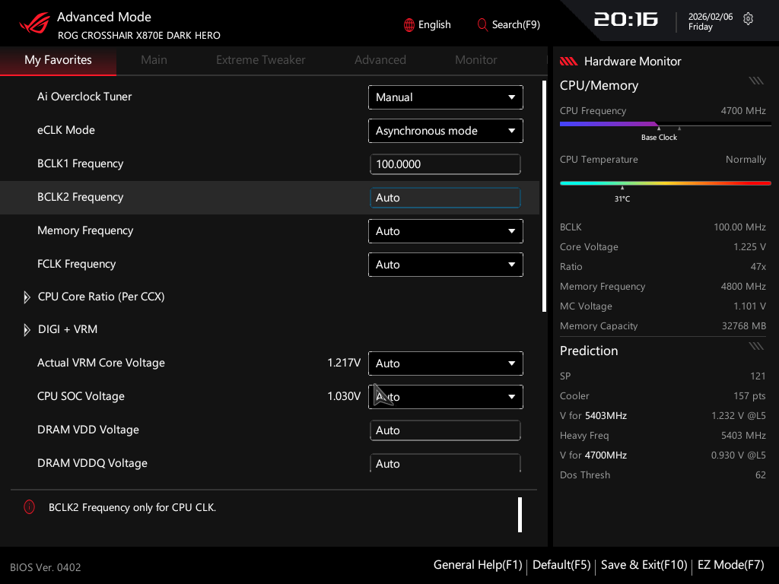The height and width of the screenshot is (584, 779).
Task: Open the Memory Frequency dropdown
Action: pos(445,231)
